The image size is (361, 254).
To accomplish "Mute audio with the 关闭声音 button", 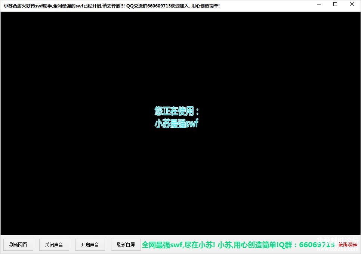I will point(54,245).
